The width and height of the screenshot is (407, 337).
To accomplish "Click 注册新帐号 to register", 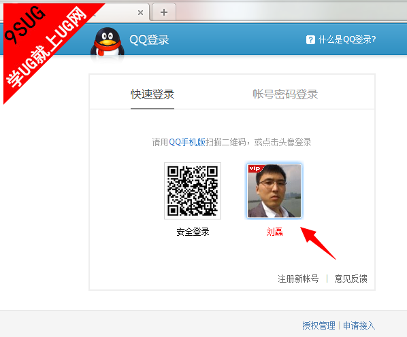I will (298, 279).
